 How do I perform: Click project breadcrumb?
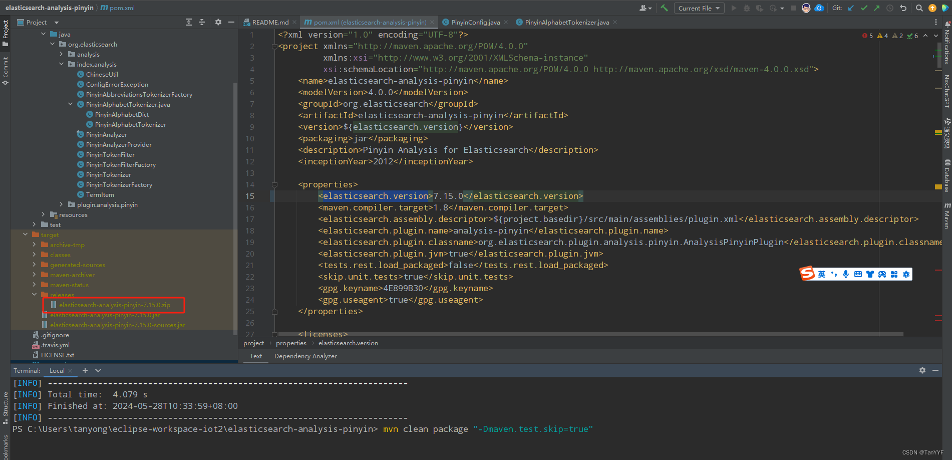[253, 343]
